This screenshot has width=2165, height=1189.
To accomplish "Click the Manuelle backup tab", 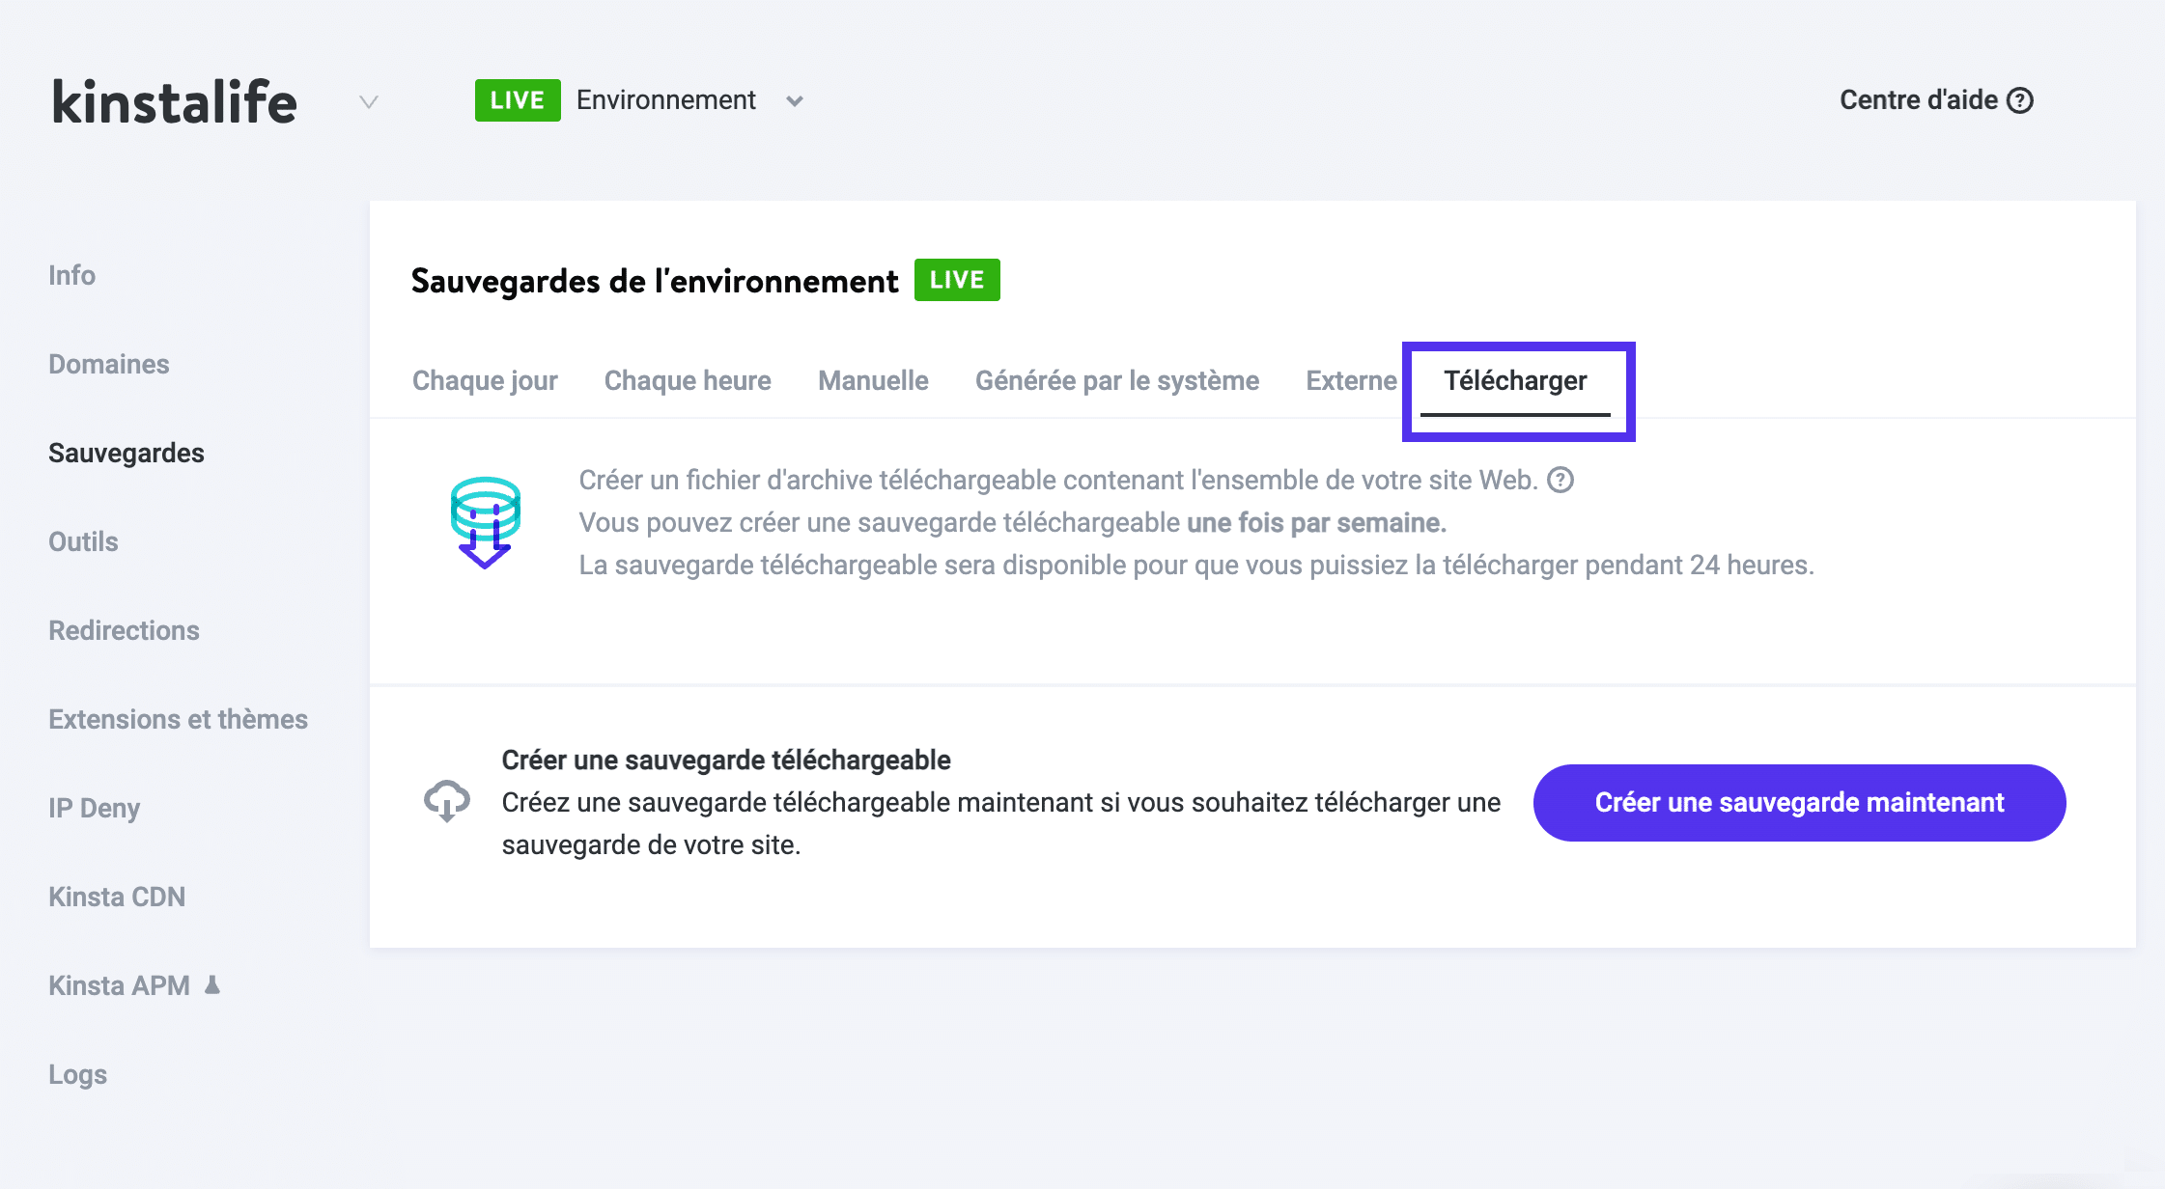I will click(873, 380).
